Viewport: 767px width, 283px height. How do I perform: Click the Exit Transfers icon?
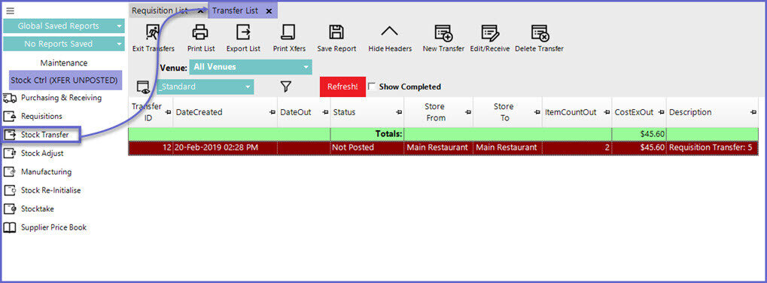153,32
